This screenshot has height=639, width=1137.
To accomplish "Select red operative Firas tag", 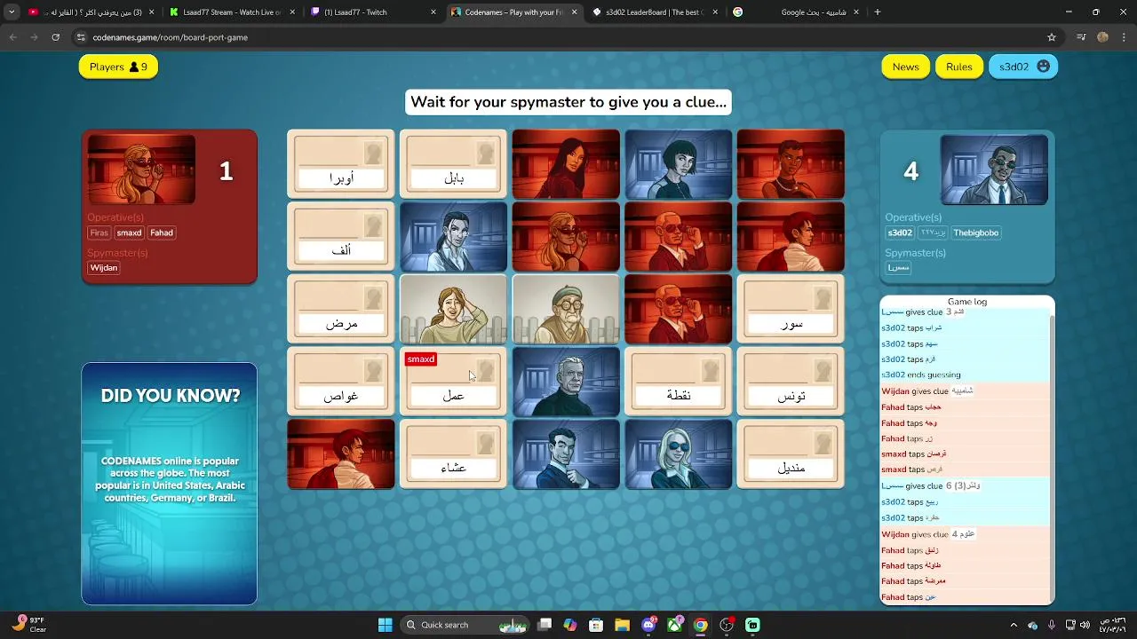I will click(x=99, y=233).
